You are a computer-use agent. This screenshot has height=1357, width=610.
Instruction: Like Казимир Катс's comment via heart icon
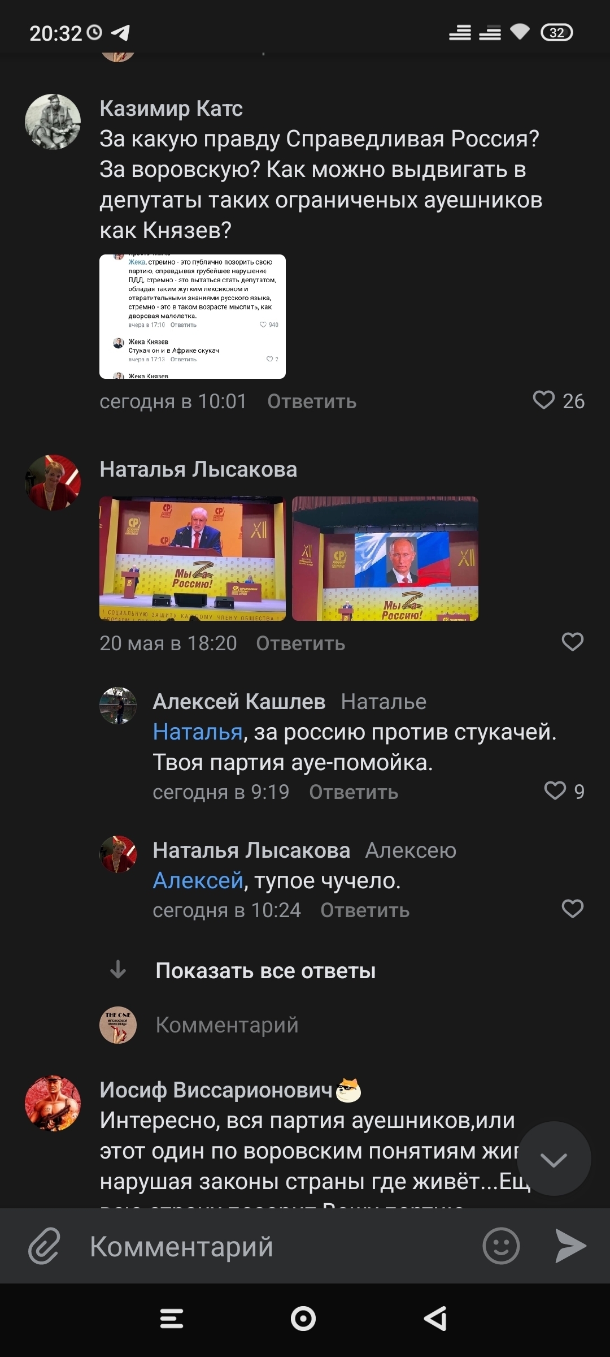tap(544, 400)
